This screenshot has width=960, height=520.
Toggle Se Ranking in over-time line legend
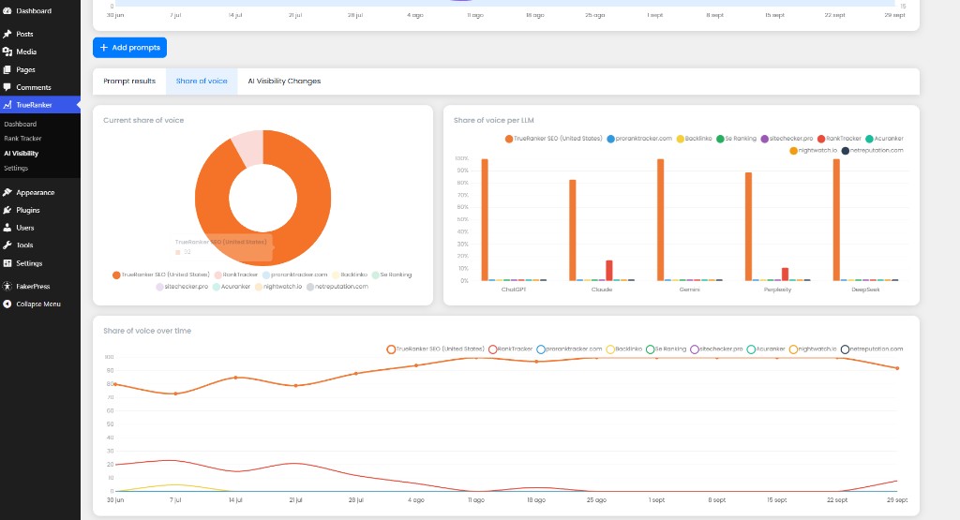[667, 349]
